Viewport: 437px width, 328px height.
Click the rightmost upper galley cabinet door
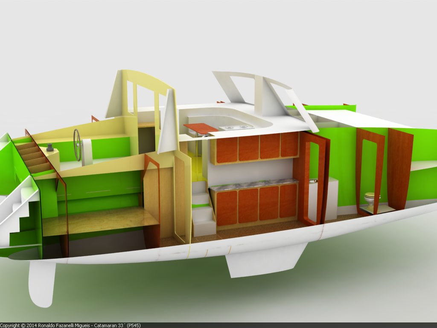tap(289, 145)
